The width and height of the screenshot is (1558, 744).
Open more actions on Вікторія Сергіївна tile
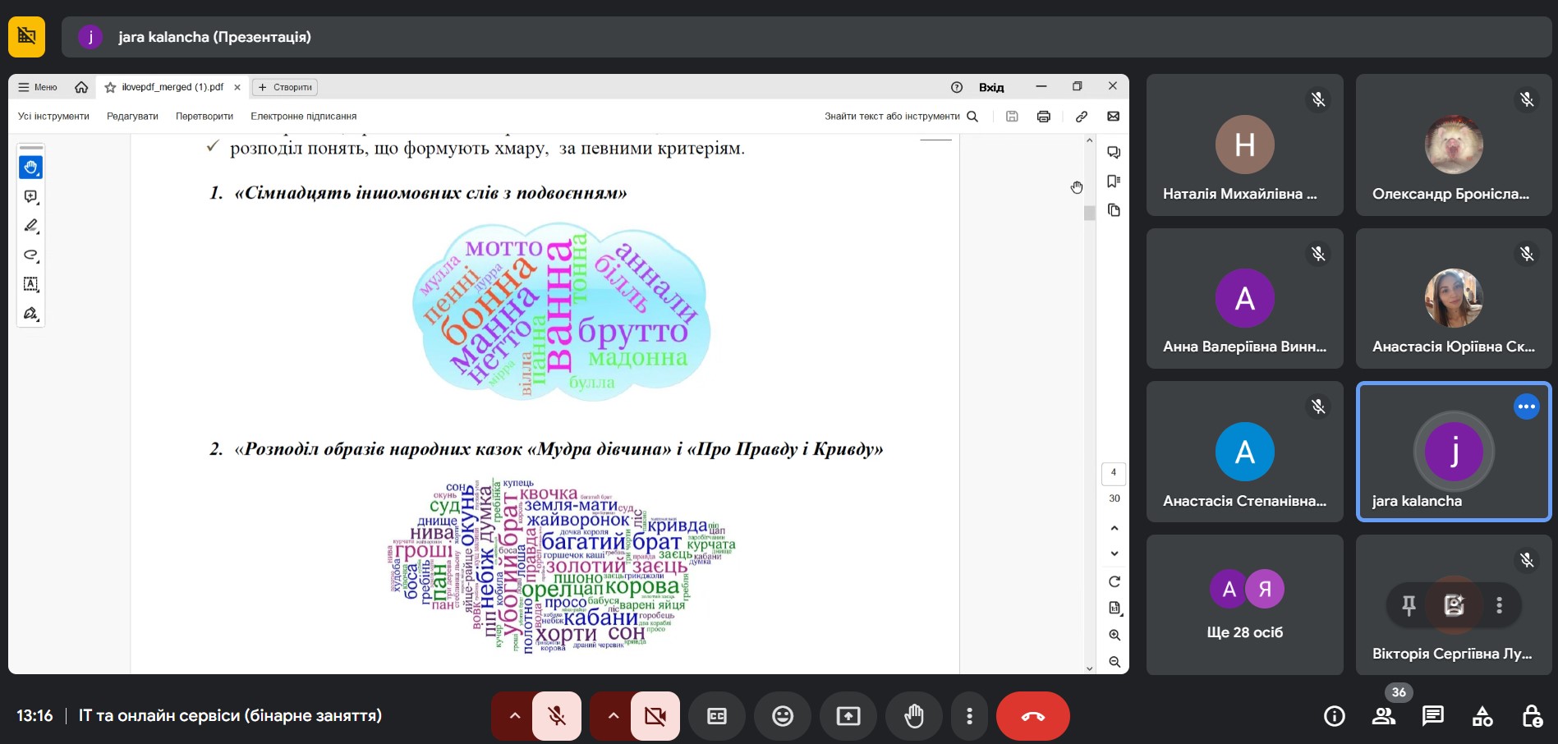click(x=1499, y=605)
